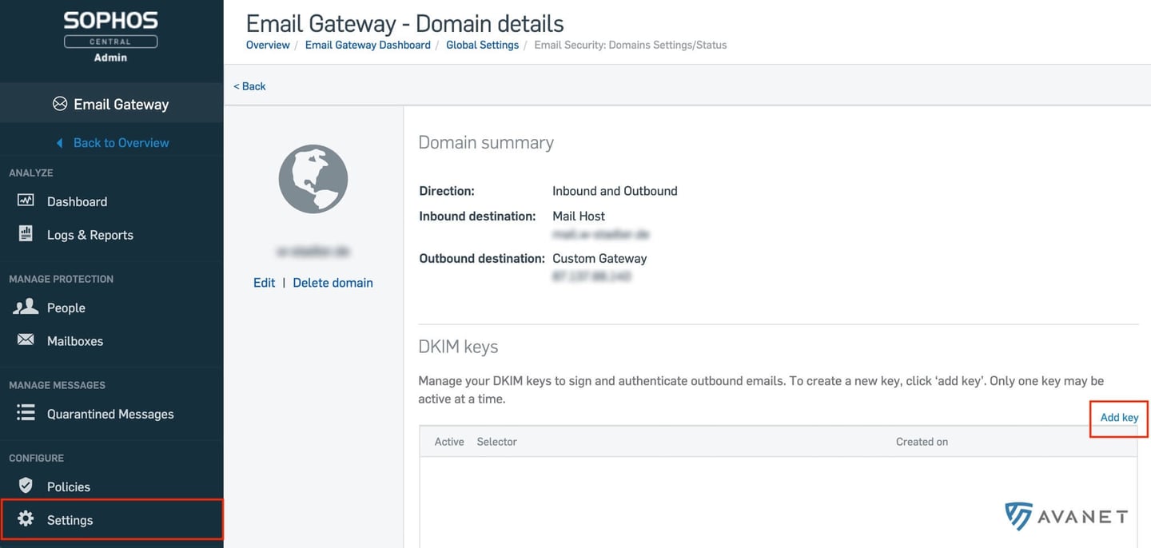Click Back to Overview link
This screenshot has width=1151, height=548.
121,143
